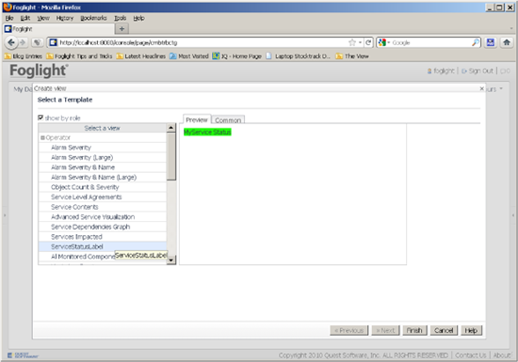Viewport: 518px width, 362px height.
Task: Click the Cancel button
Action: point(444,330)
